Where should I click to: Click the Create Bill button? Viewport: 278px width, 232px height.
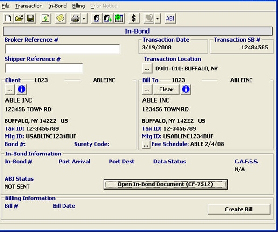point(239,209)
